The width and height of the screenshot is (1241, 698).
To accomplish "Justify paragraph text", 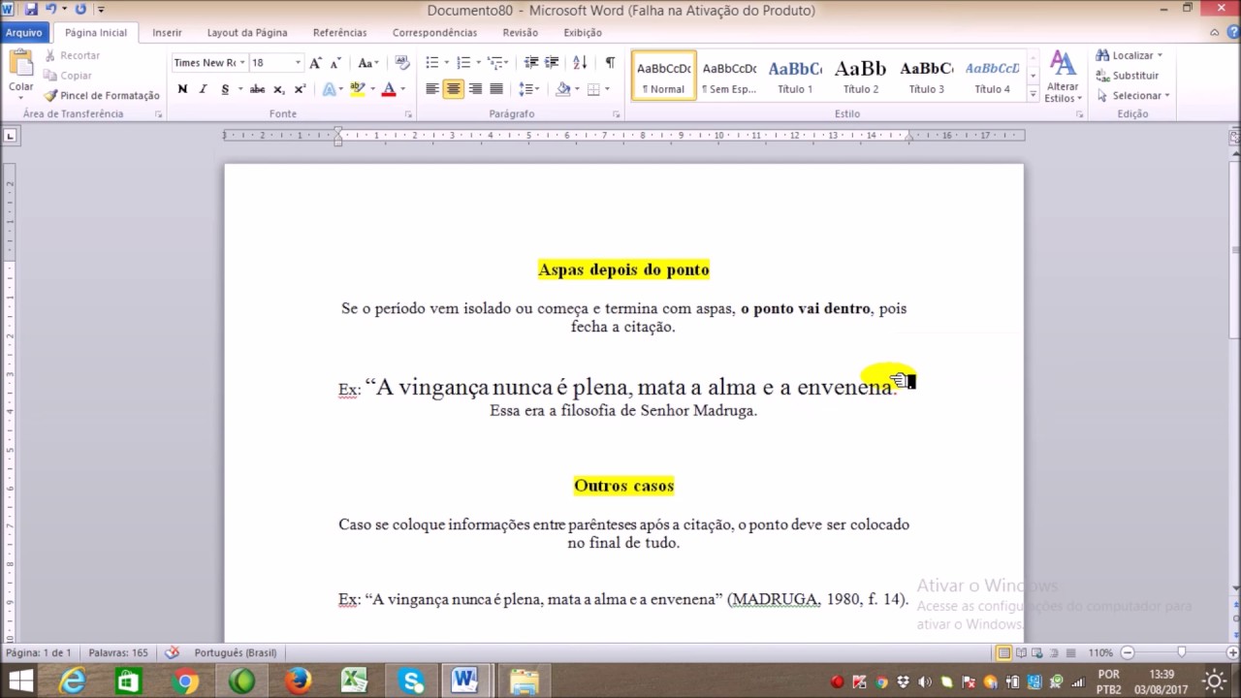I will pyautogui.click(x=496, y=89).
